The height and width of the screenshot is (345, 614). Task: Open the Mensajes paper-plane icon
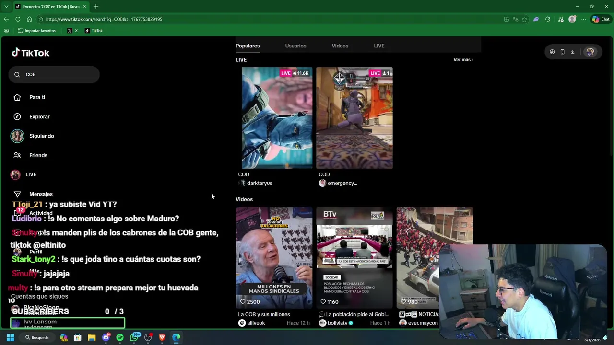point(17,194)
